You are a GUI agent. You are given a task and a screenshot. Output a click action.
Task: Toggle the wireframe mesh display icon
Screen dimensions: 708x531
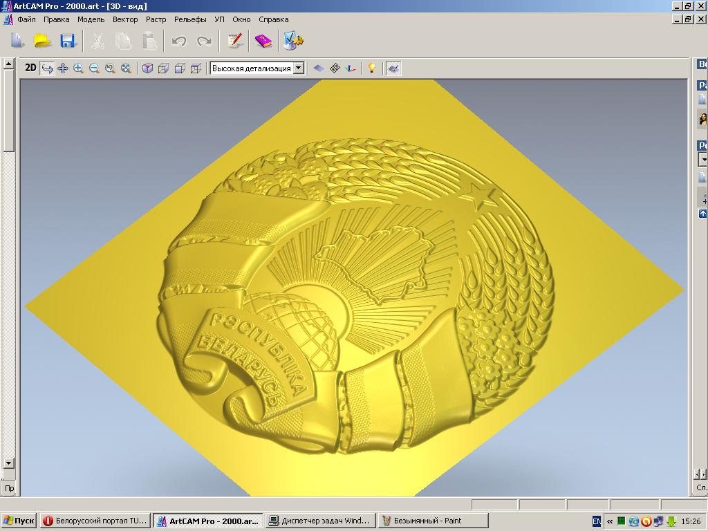[x=335, y=68]
